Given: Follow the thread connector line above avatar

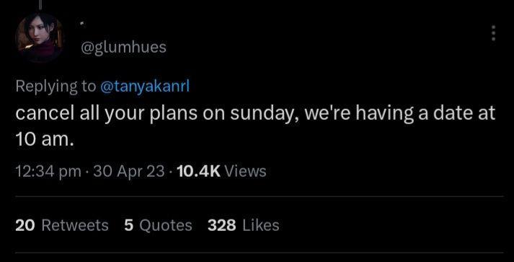Looking at the screenshot, I should (x=40, y=4).
